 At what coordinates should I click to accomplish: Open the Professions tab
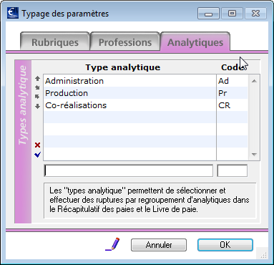125,42
